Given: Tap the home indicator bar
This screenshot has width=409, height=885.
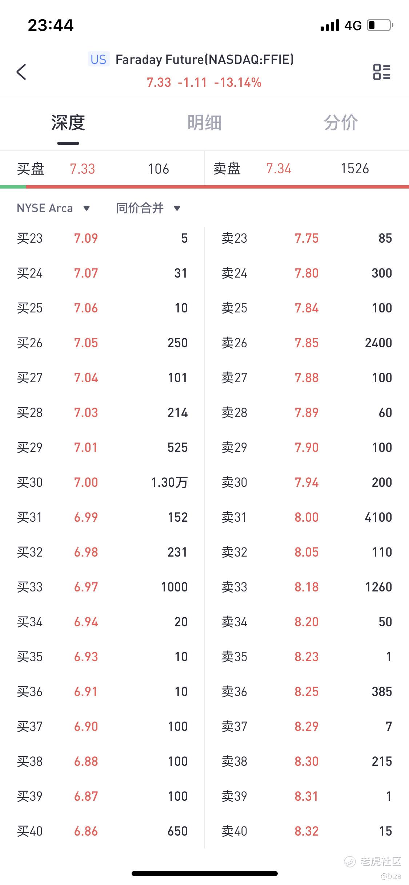Looking at the screenshot, I should (x=204, y=873).
